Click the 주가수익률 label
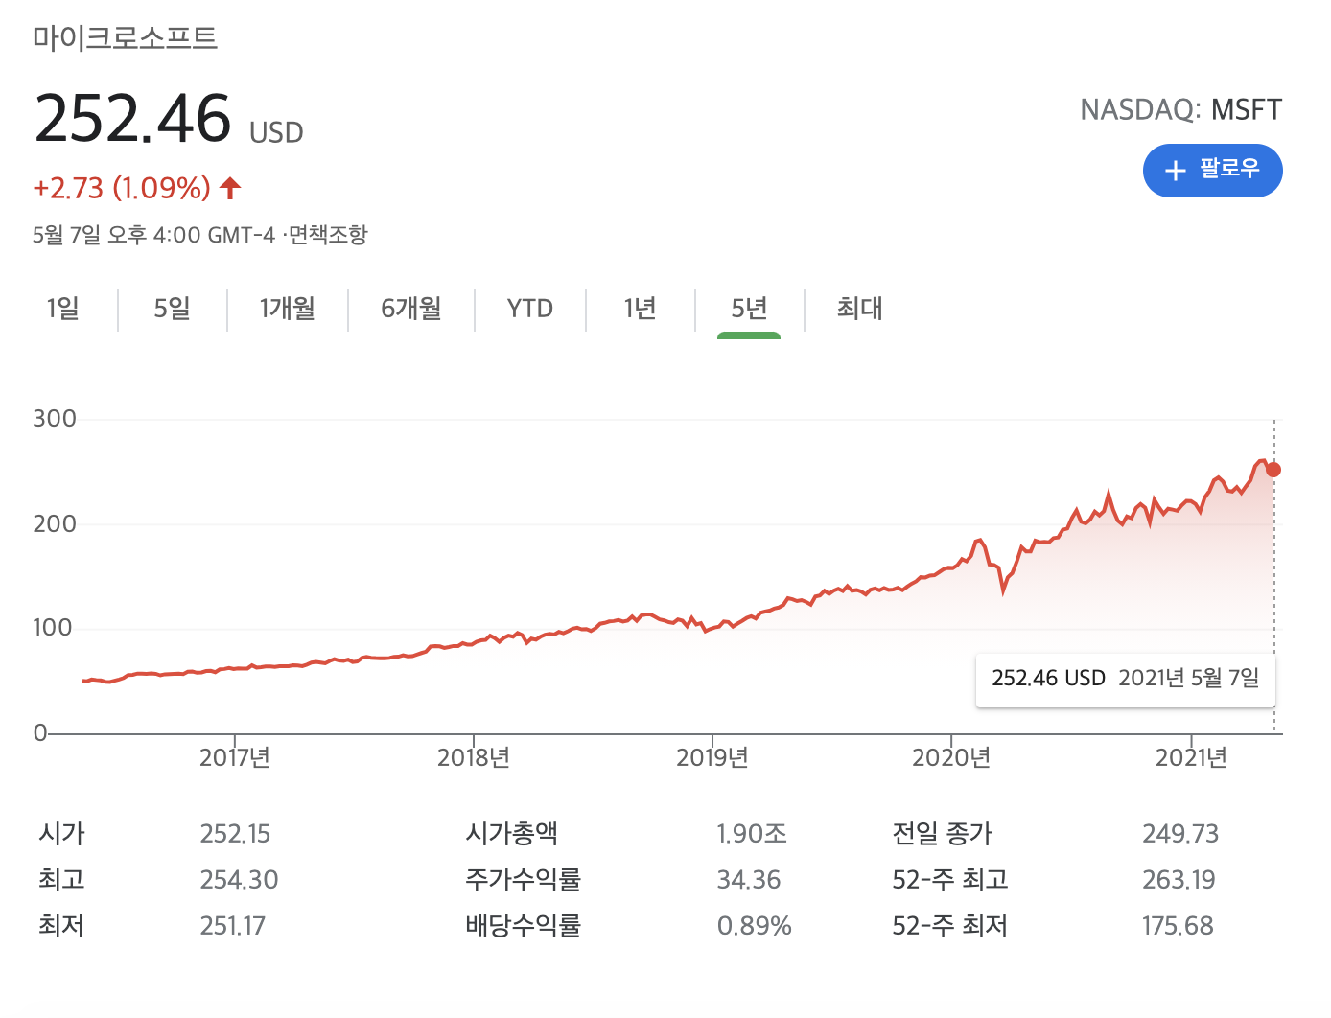The height and width of the screenshot is (1018, 1331). (x=524, y=880)
